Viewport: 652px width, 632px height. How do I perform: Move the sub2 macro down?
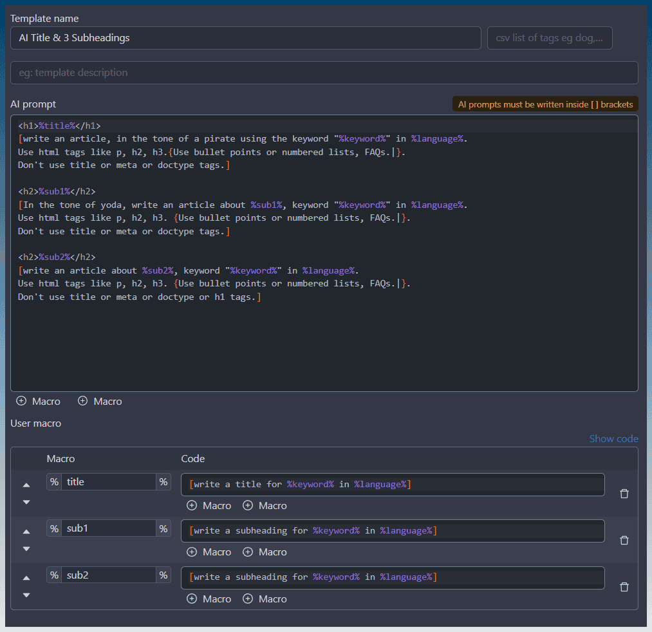coord(26,595)
